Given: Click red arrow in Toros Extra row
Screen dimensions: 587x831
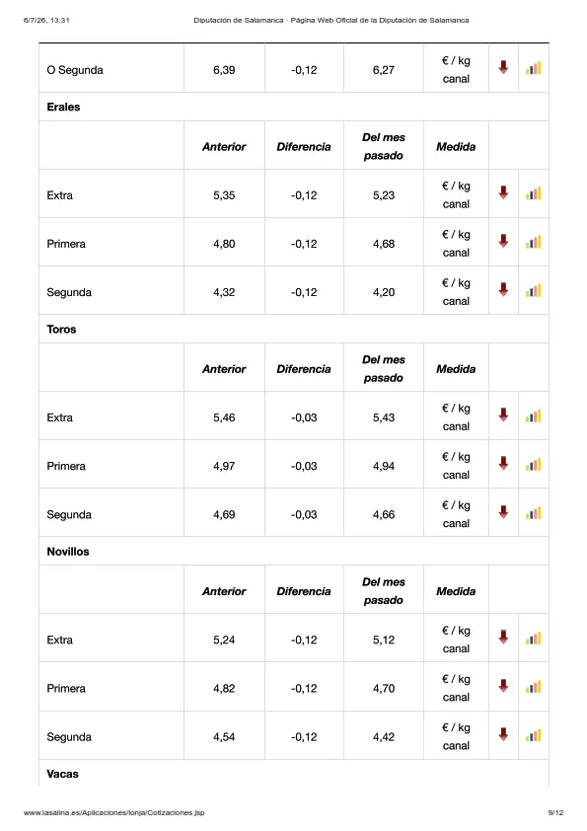Looking at the screenshot, I should (x=503, y=415).
